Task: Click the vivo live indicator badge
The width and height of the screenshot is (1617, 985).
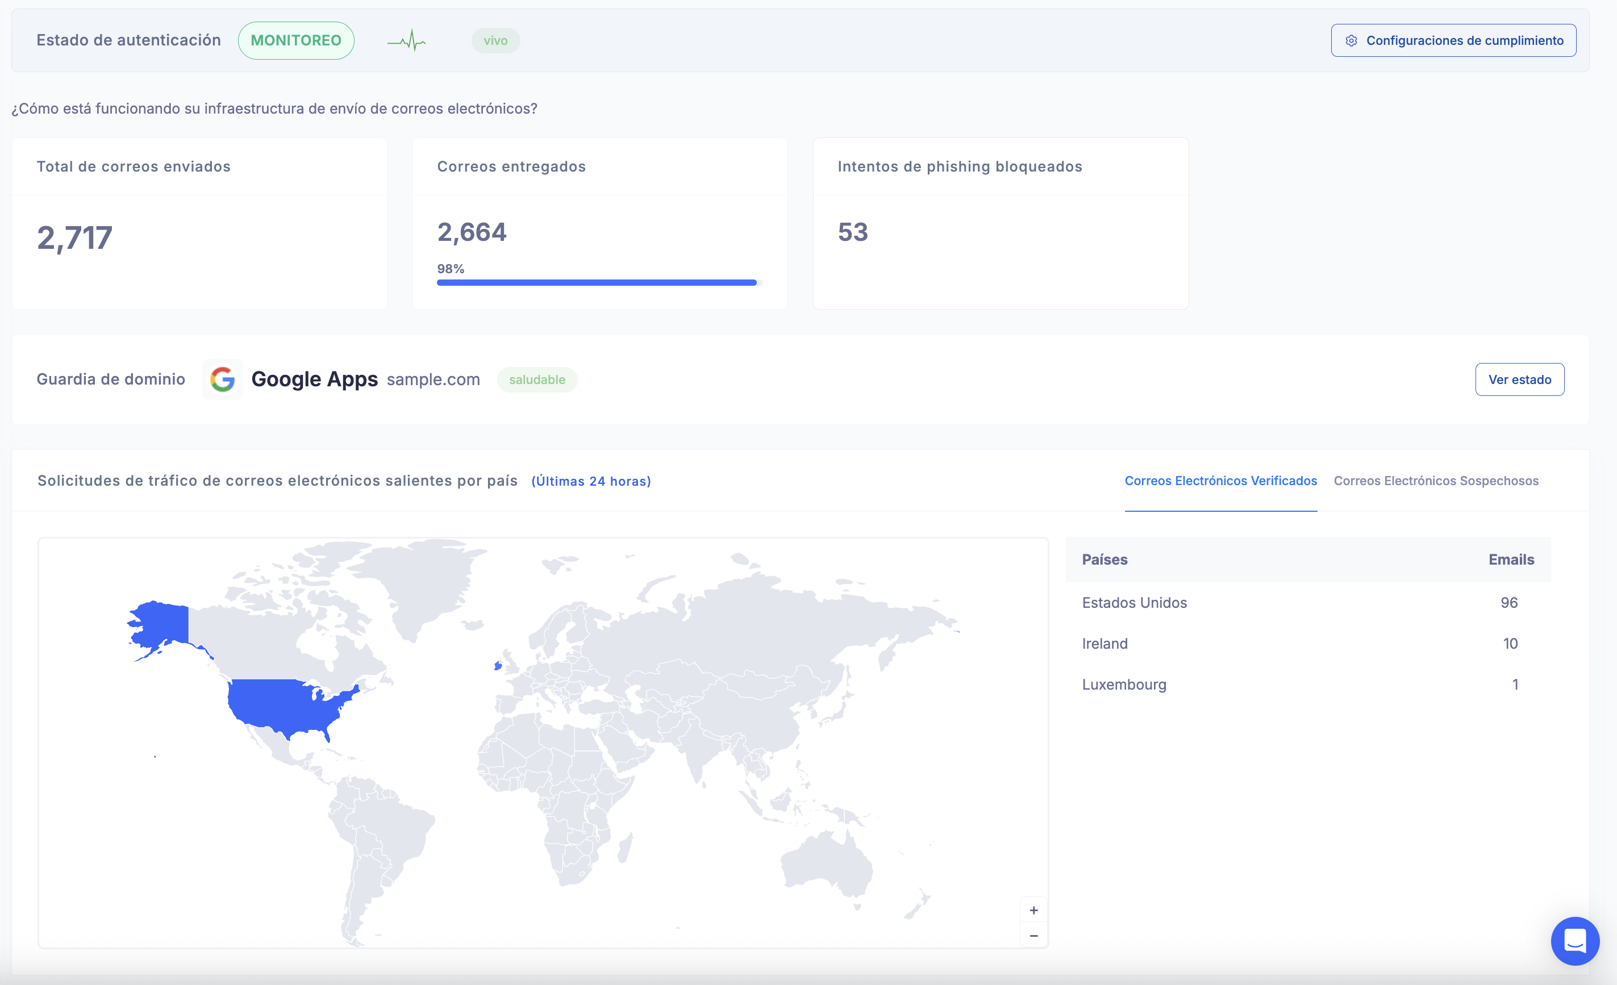Action: (495, 41)
